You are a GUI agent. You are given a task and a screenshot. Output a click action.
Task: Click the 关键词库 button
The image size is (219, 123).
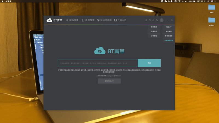click(154, 31)
